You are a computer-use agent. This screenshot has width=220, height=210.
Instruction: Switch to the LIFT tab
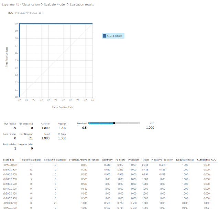tap(41, 13)
